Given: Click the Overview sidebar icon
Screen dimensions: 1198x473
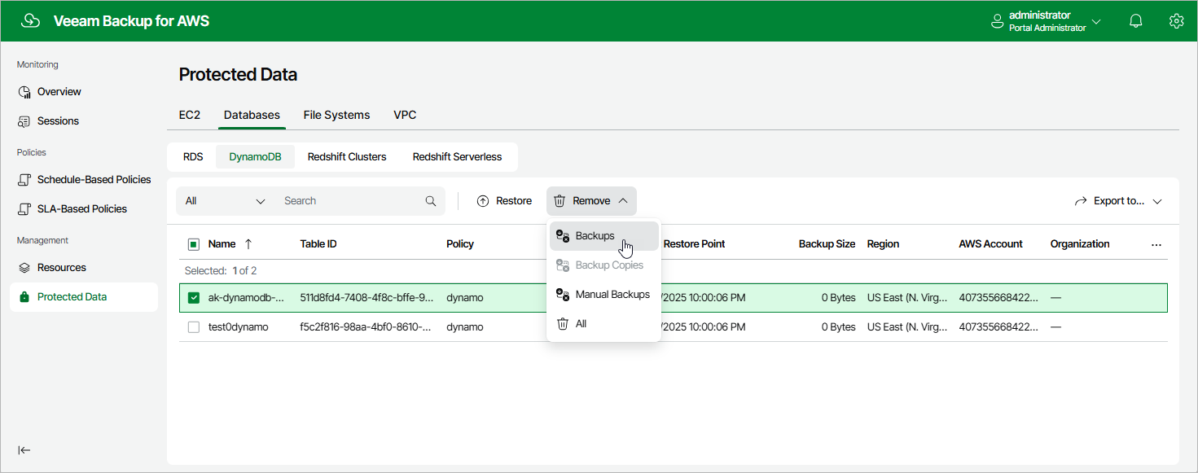Looking at the screenshot, I should [24, 92].
